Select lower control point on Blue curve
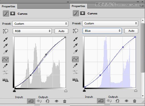The image size is (145, 106). coord(100,75)
